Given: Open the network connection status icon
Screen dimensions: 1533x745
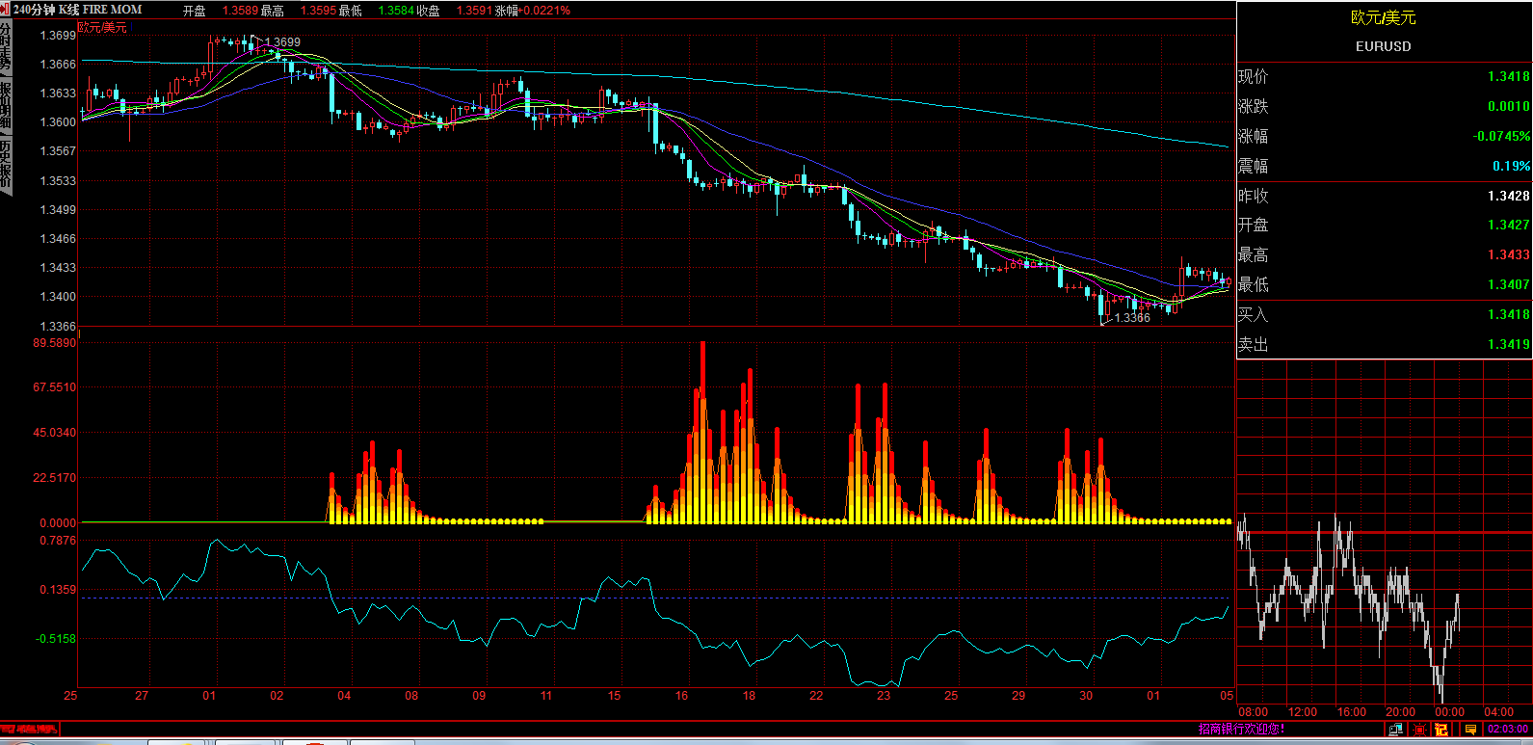Looking at the screenshot, I should pyautogui.click(x=1396, y=730).
